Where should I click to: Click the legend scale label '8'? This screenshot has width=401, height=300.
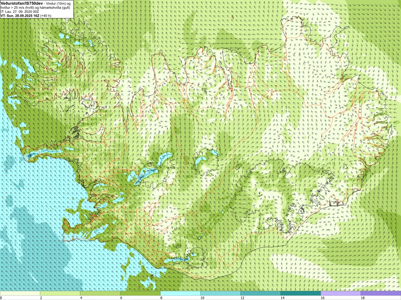(x=161, y=298)
